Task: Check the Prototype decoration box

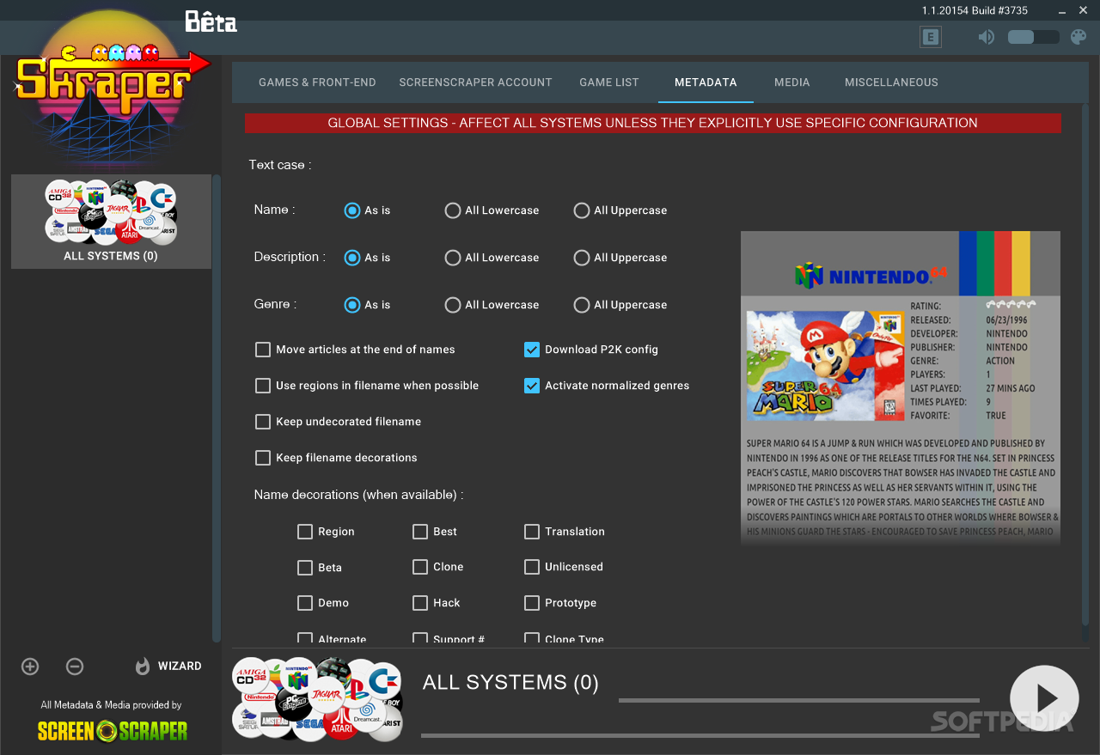Action: (x=532, y=603)
